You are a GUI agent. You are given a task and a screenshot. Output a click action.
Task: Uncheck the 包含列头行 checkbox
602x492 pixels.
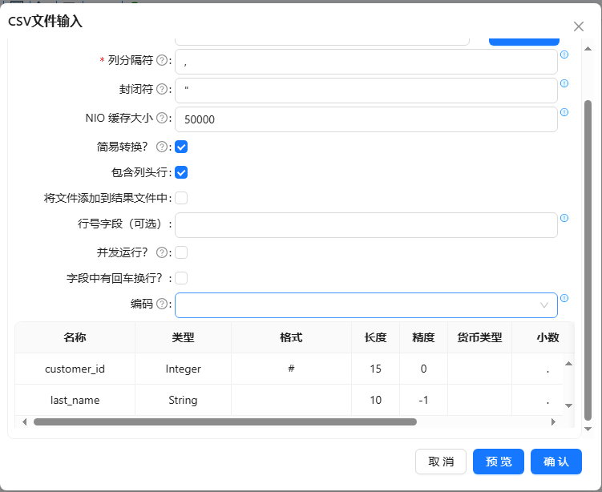point(181,172)
